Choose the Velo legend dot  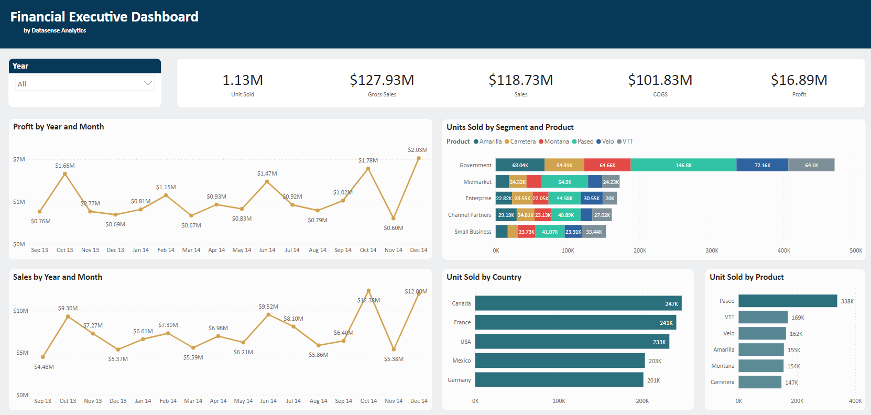click(x=599, y=141)
